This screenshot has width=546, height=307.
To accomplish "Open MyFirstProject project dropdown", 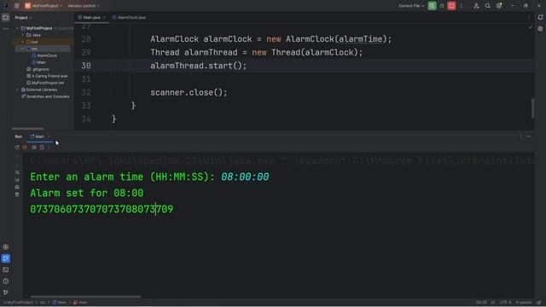I will pos(44,6).
